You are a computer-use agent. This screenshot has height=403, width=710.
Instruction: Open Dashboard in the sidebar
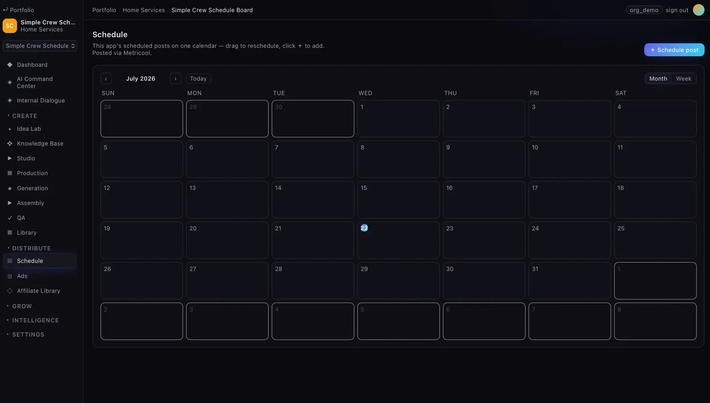click(x=40, y=65)
